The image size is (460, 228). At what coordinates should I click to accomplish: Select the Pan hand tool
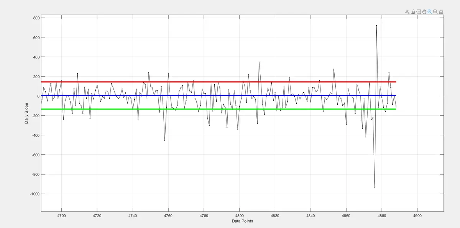pos(424,12)
